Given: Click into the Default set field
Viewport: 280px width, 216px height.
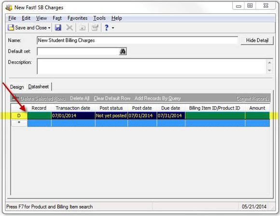Looking at the screenshot, I should [x=78, y=51].
